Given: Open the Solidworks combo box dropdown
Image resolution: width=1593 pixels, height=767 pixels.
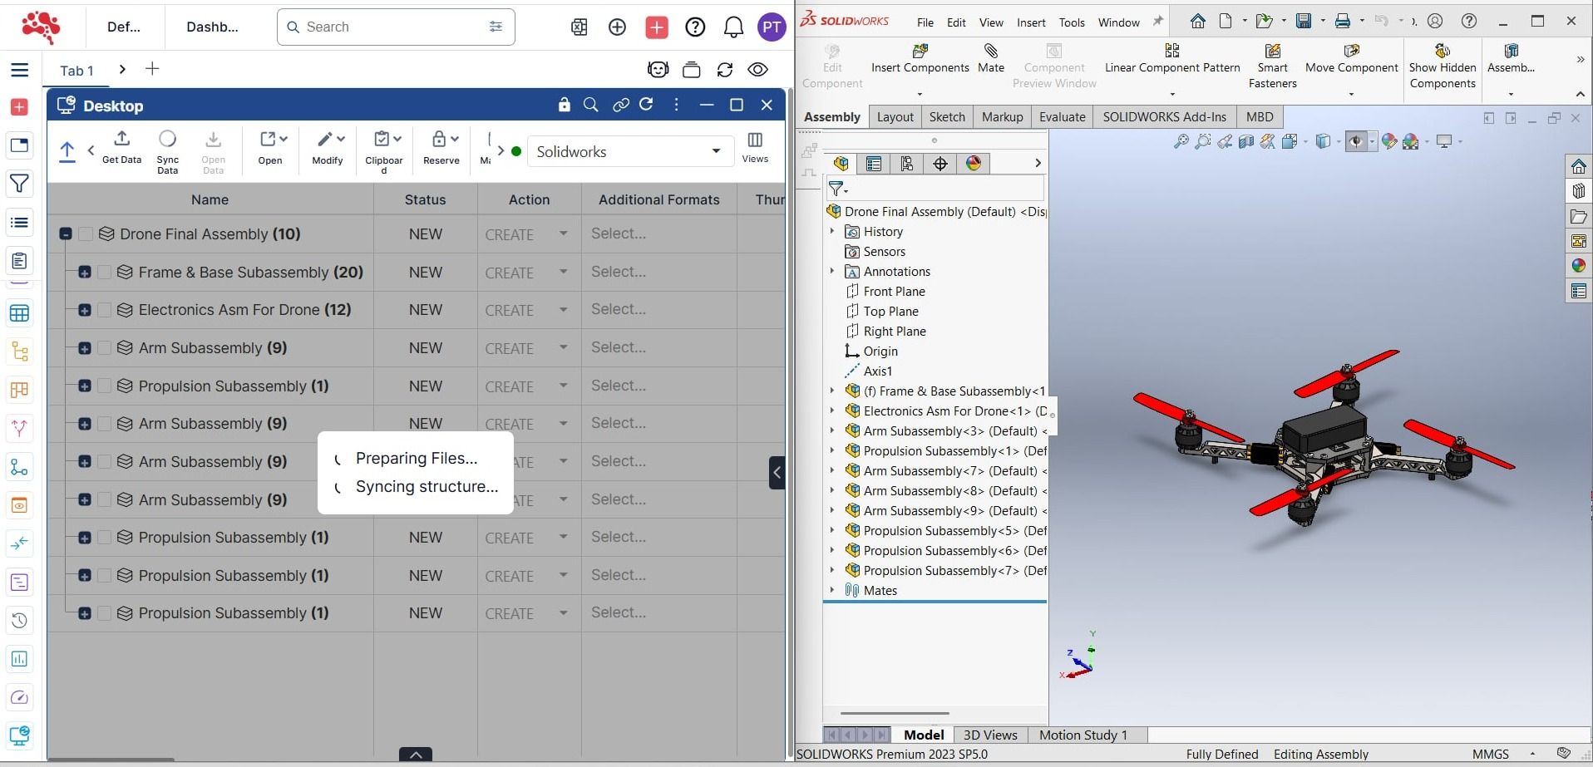Looking at the screenshot, I should (x=715, y=151).
